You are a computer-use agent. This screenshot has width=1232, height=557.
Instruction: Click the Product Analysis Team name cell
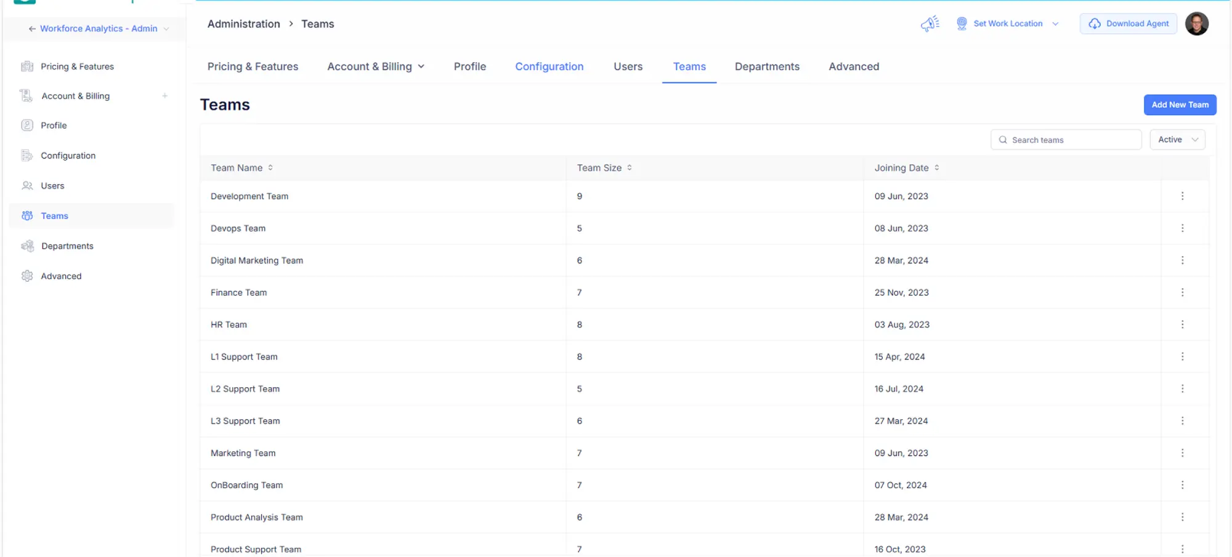(256, 517)
